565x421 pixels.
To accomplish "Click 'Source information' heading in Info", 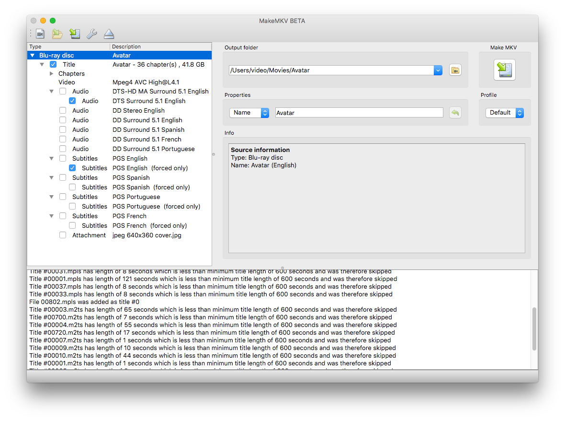I will click(260, 150).
